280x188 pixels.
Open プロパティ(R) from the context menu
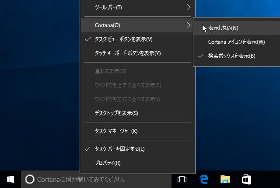click(x=137, y=163)
